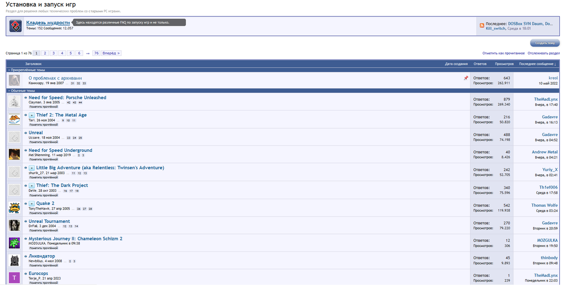Viewport: 565px width, 290px height.
Task: Open the avatar of Каинхару in the pinned thread
Action: click(14, 80)
